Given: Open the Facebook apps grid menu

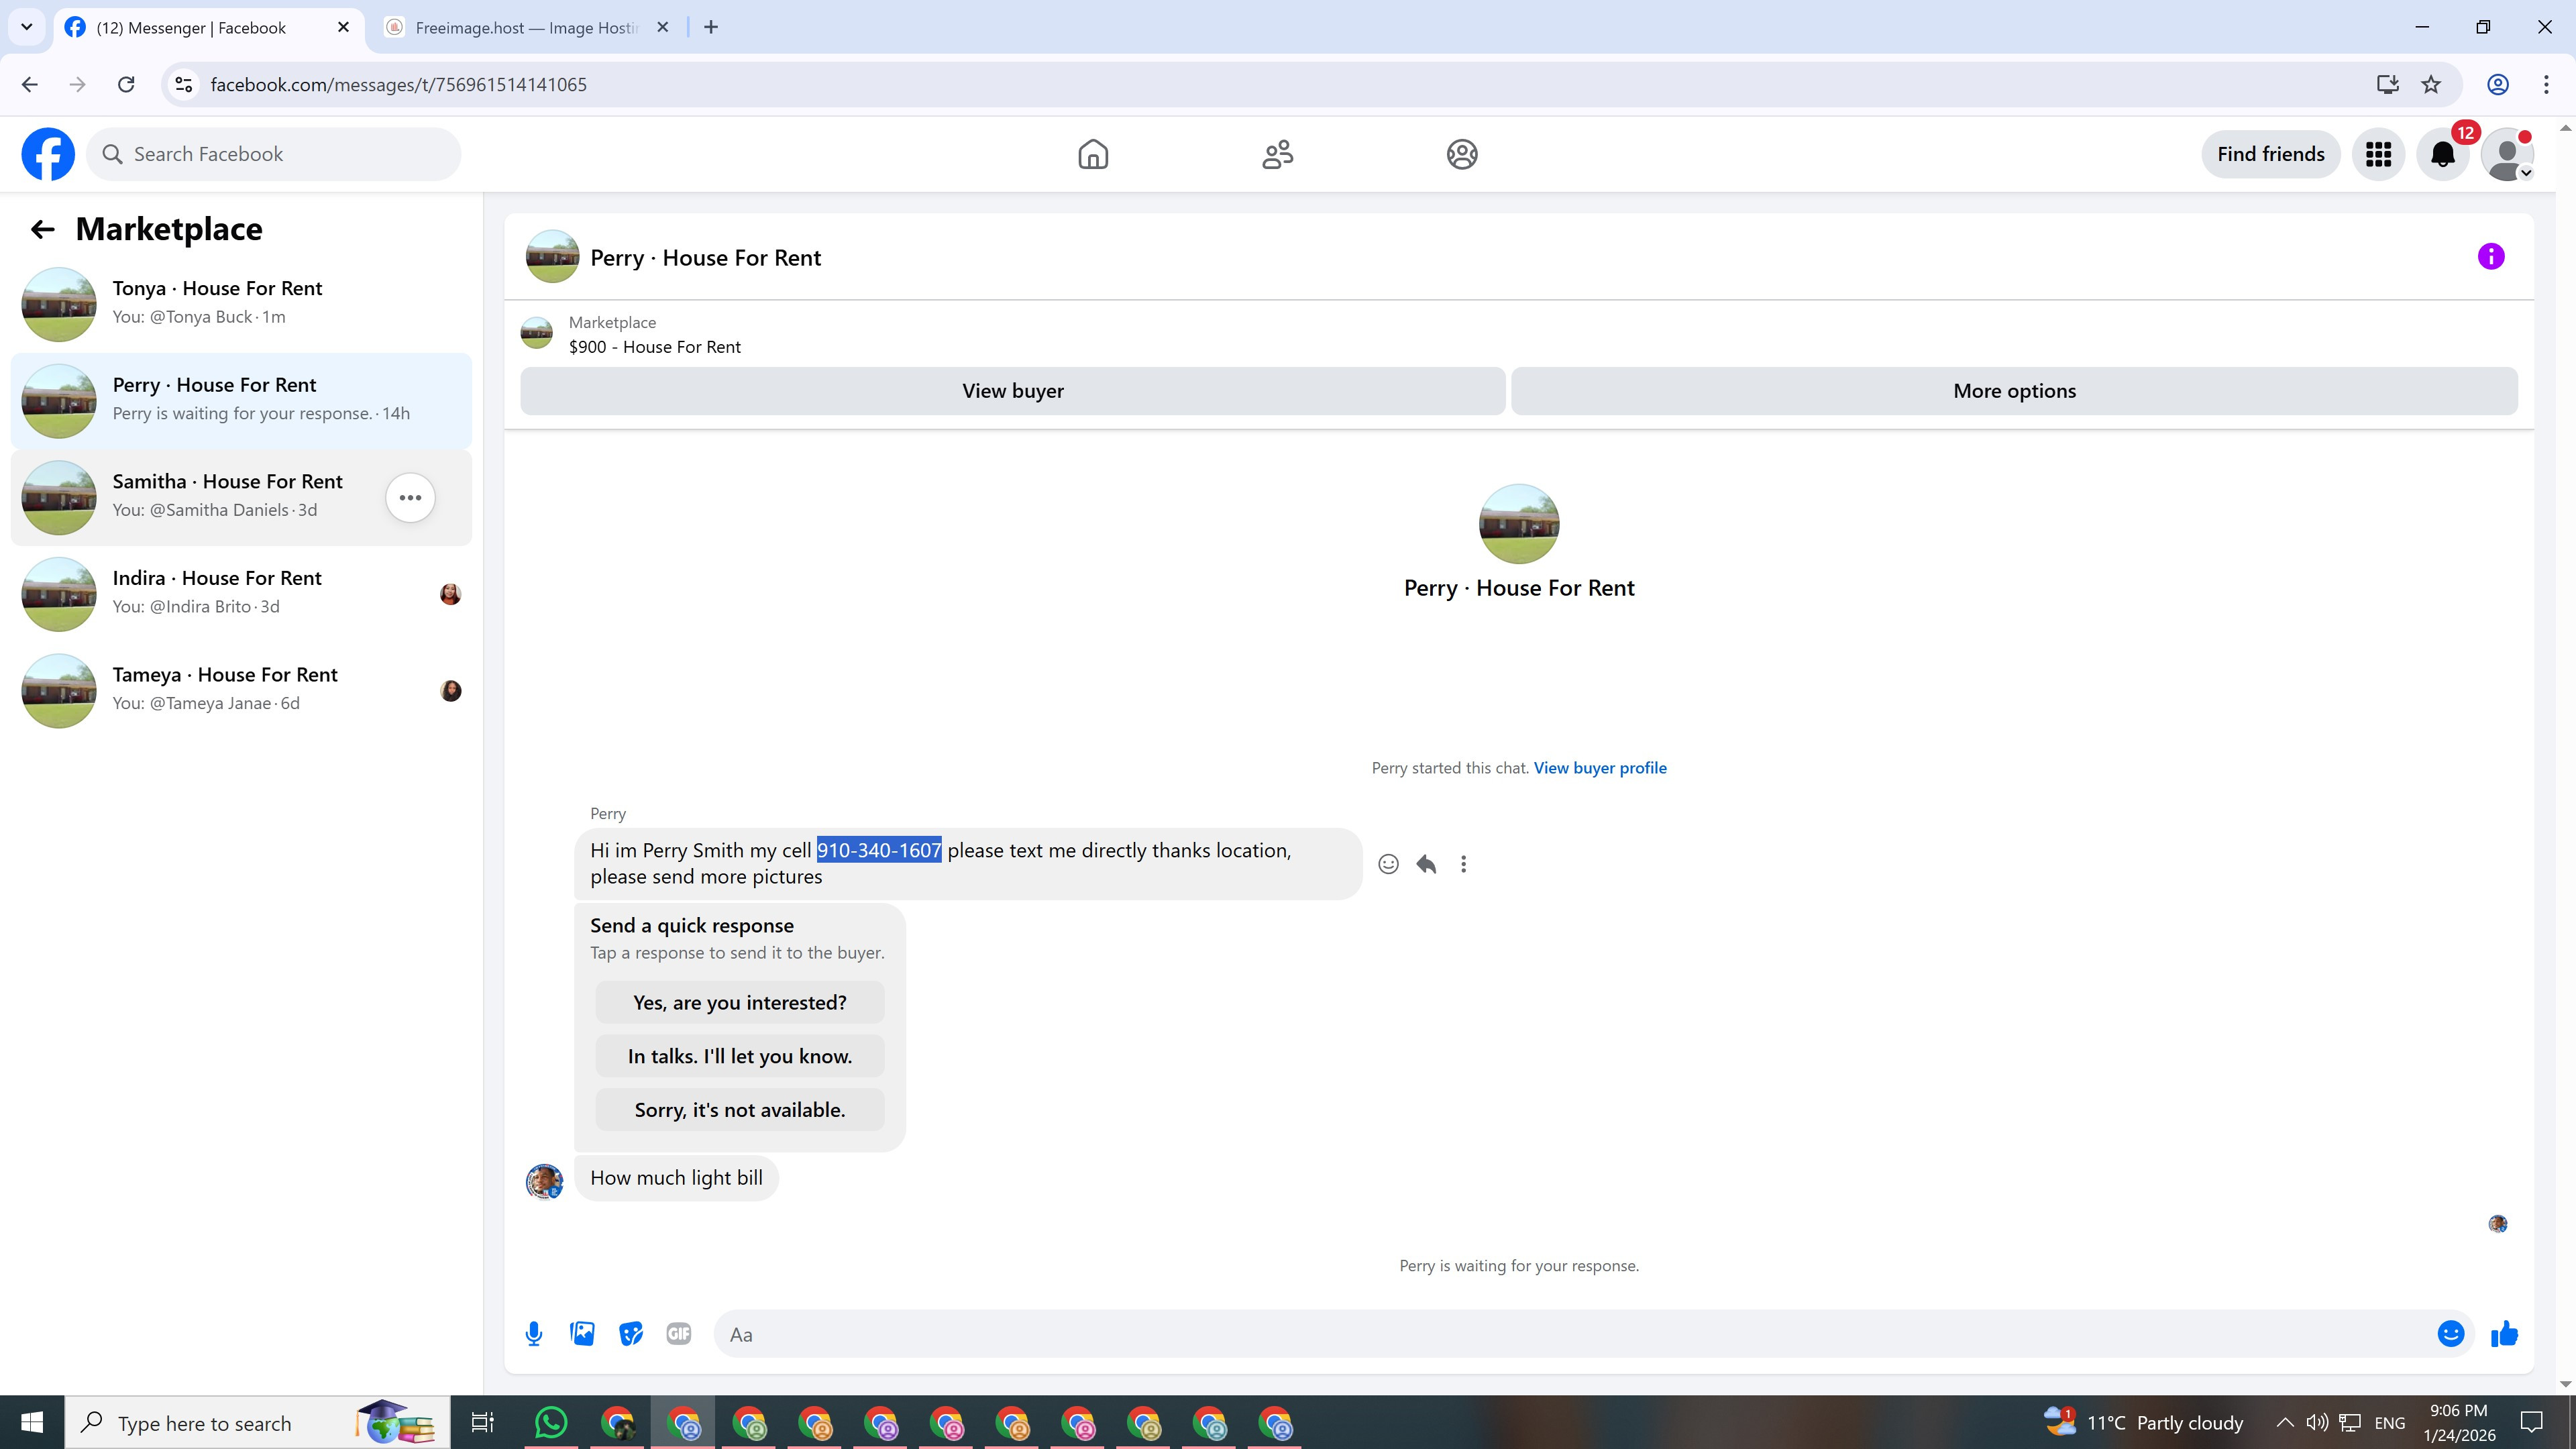Looking at the screenshot, I should point(2378,154).
